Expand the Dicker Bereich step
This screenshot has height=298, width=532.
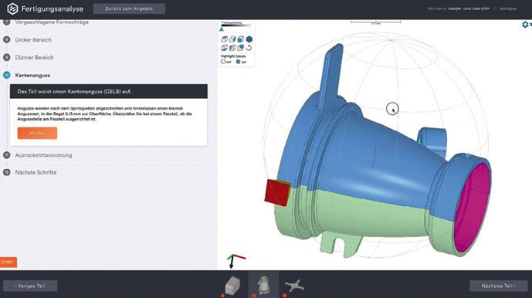coord(33,39)
